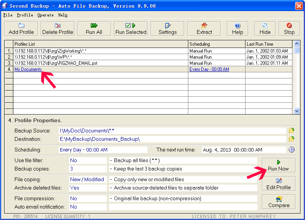The image size is (305, 220).
Task: Click the Delete Profile toolbar button
Action: coord(58,29)
